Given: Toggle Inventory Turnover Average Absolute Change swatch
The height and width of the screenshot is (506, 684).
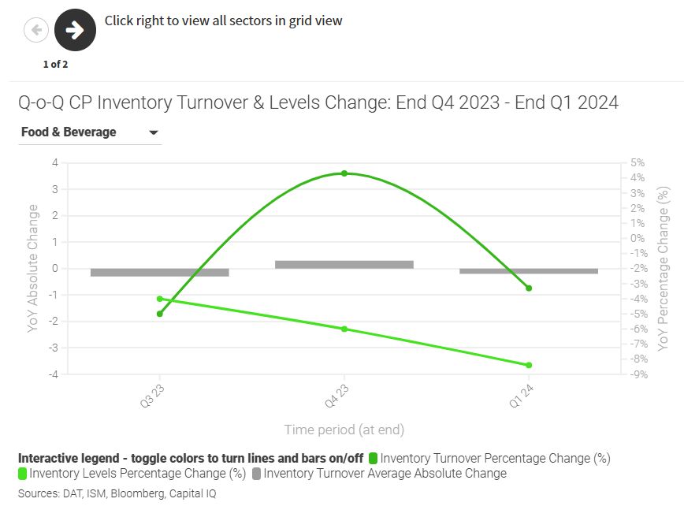Looking at the screenshot, I should point(257,474).
